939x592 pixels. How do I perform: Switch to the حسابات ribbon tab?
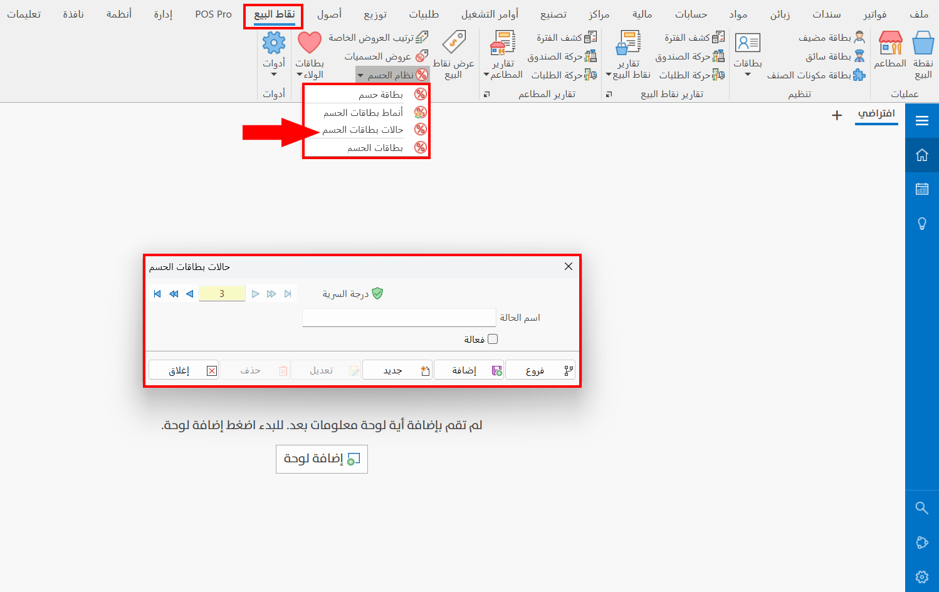[x=691, y=14]
